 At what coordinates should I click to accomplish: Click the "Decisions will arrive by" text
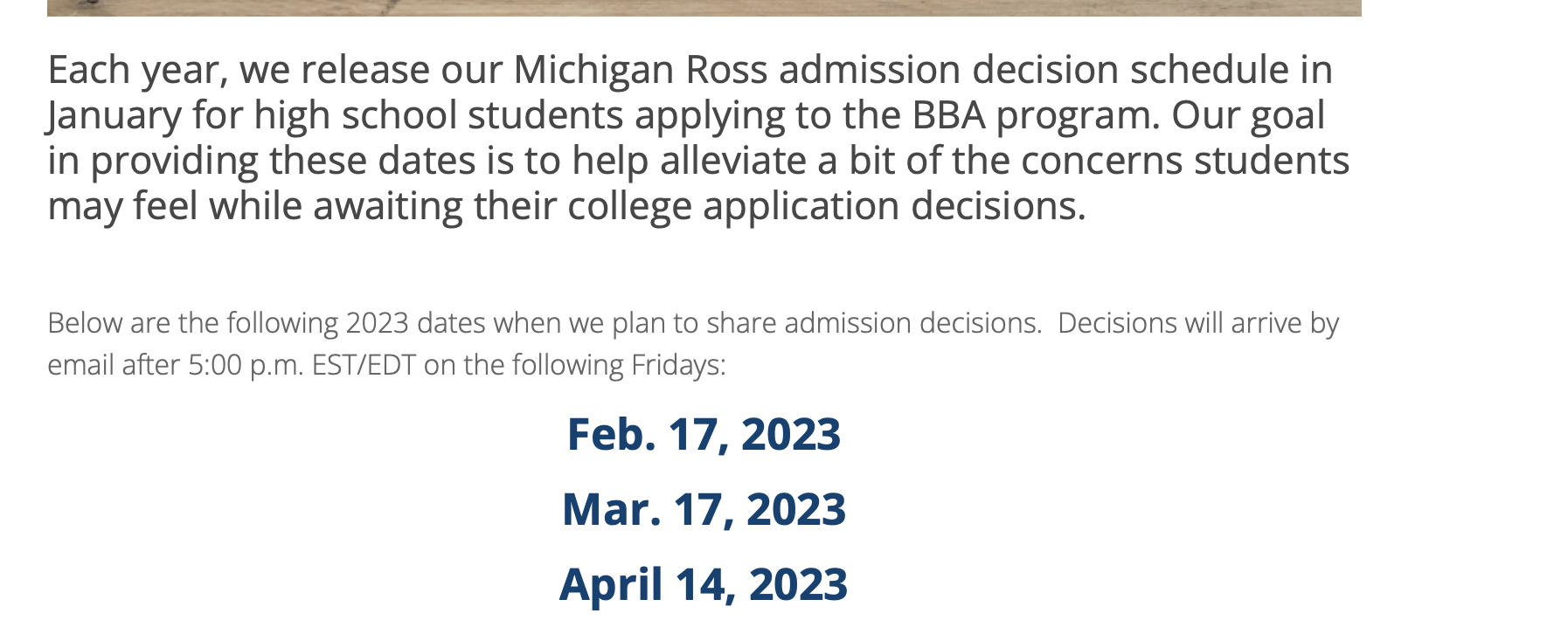pos(1197,323)
